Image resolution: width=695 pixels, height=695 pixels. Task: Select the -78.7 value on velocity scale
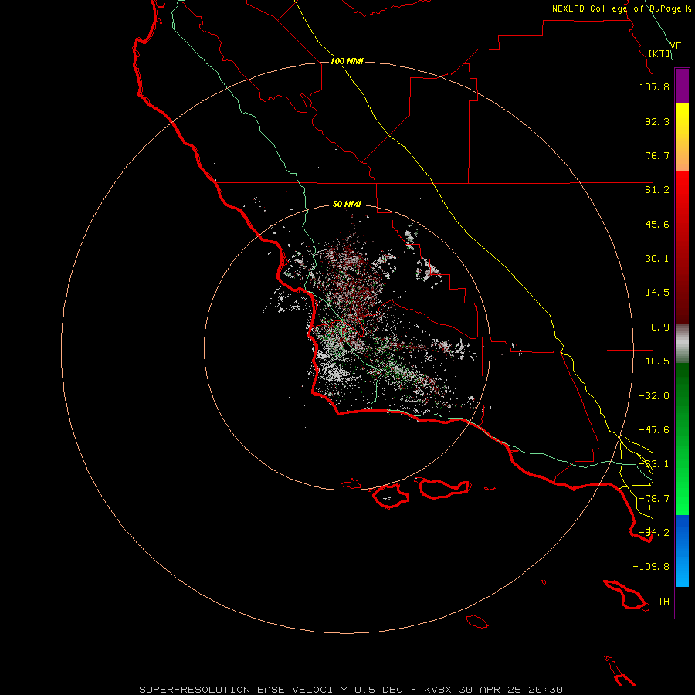tap(654, 499)
